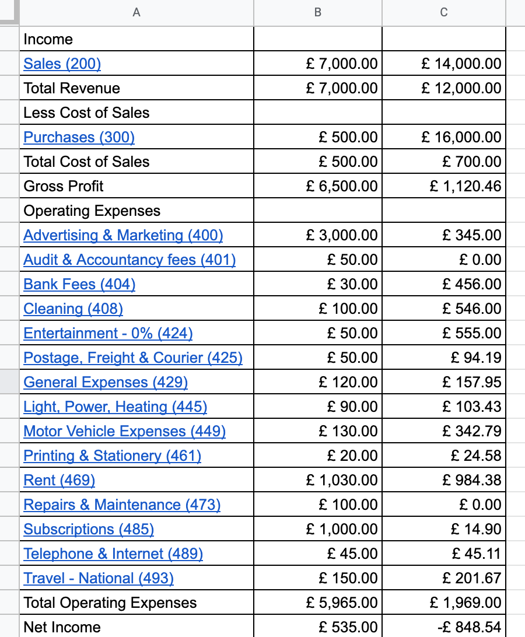
Task: Open the Bank Fees (404) link
Action: 79,285
